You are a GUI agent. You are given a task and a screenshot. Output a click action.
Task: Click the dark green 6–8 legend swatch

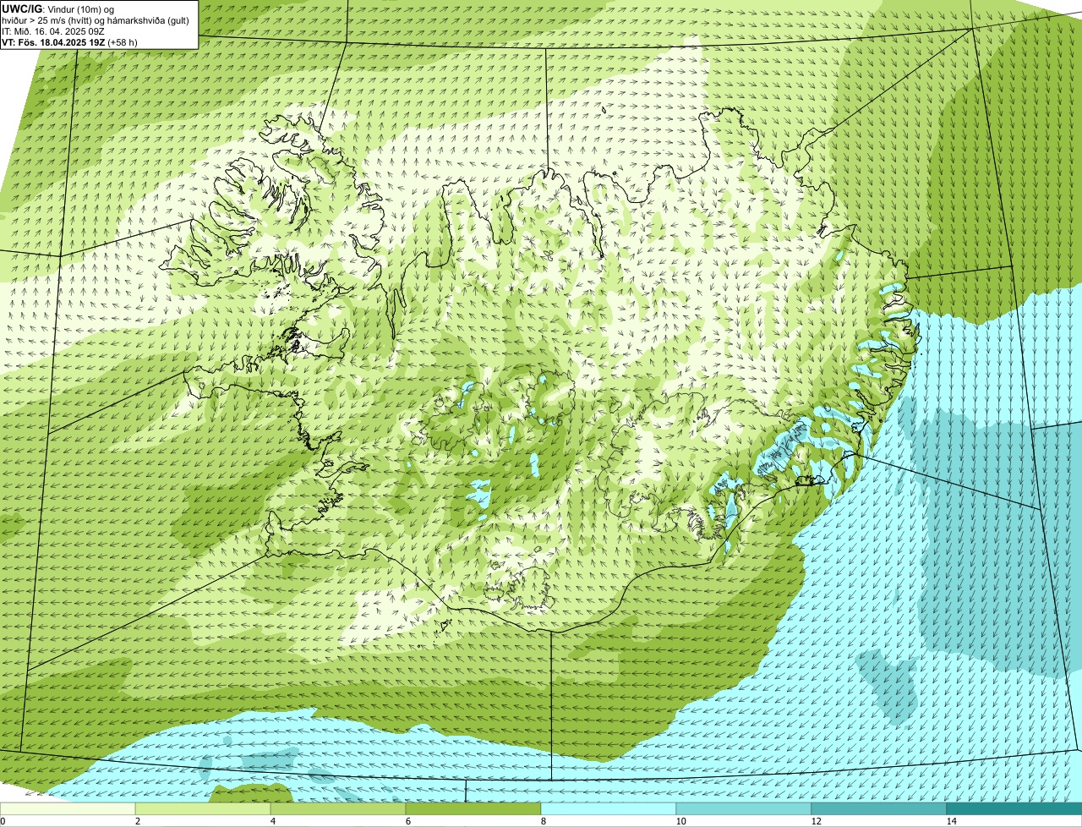pos(473,808)
